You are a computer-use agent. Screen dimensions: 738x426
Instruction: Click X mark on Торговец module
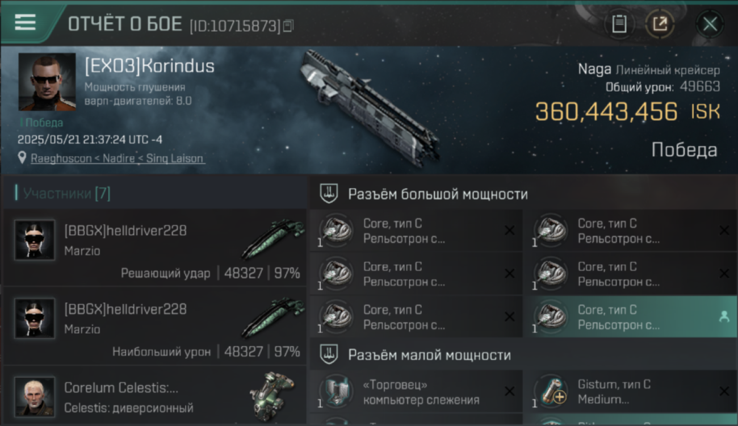(510, 391)
